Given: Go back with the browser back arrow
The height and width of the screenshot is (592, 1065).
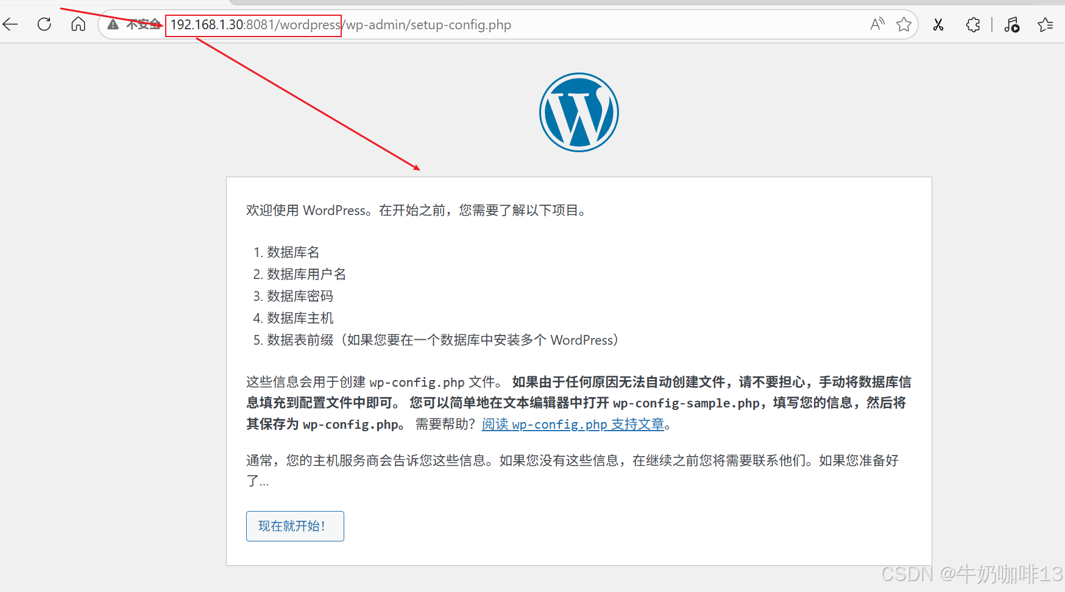Looking at the screenshot, I should point(11,24).
